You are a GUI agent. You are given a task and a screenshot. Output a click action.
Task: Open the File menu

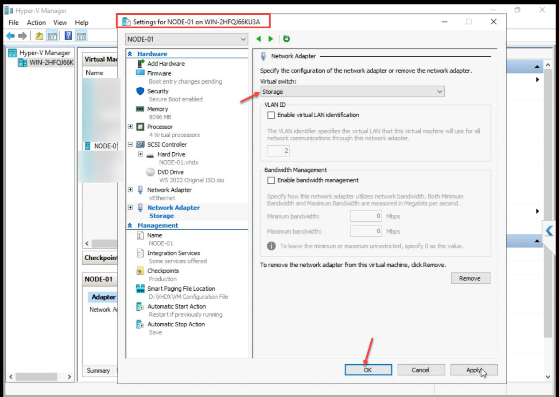pos(13,23)
